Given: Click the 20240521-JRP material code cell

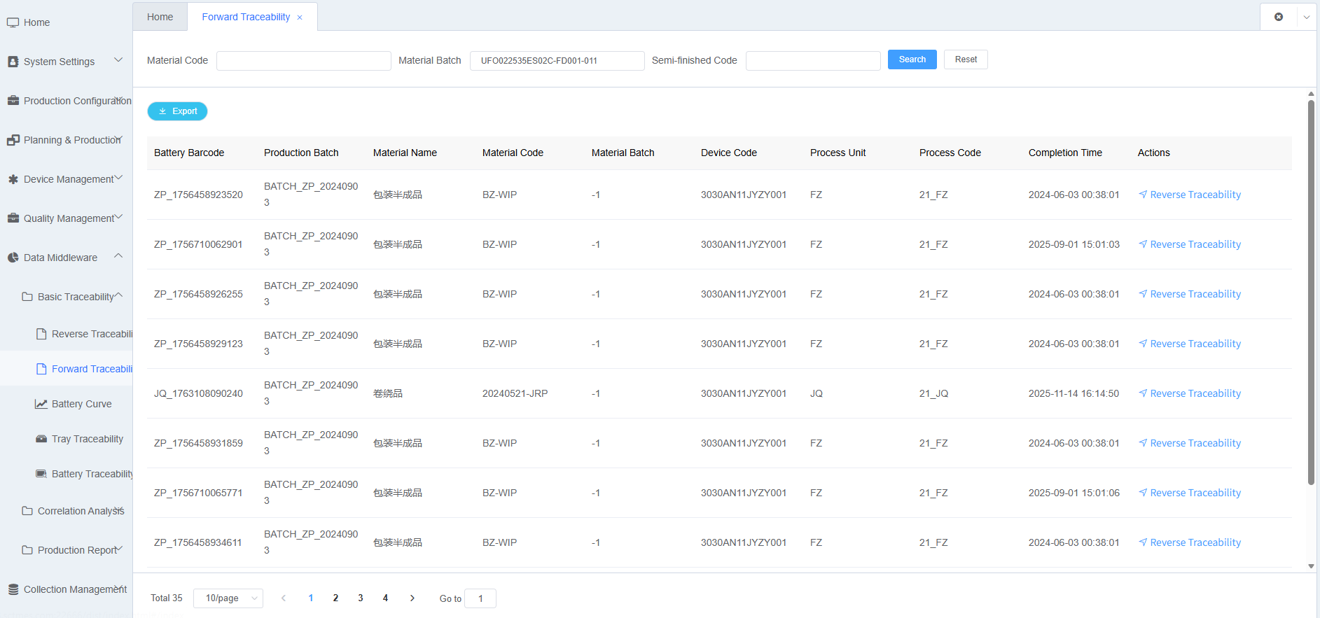Looking at the screenshot, I should pos(515,393).
